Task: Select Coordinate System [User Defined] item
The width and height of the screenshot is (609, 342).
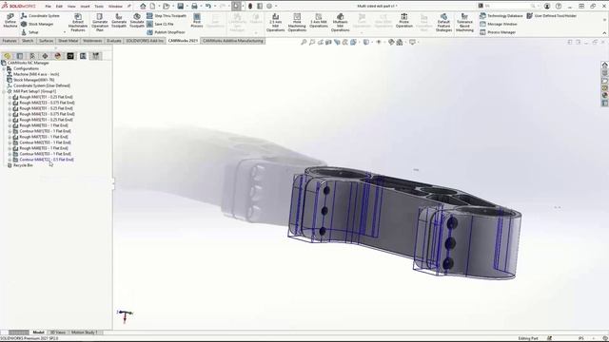Action: point(39,85)
